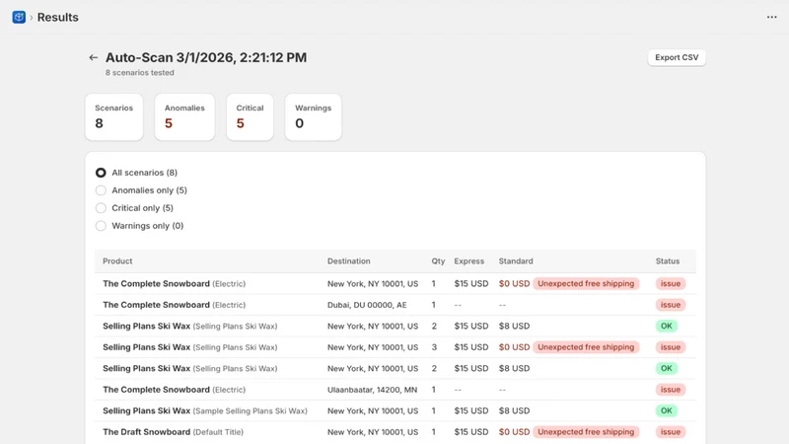The height and width of the screenshot is (444, 789).
Task: Click $0 USD in Draft Snowboard row
Action: pyautogui.click(x=514, y=432)
